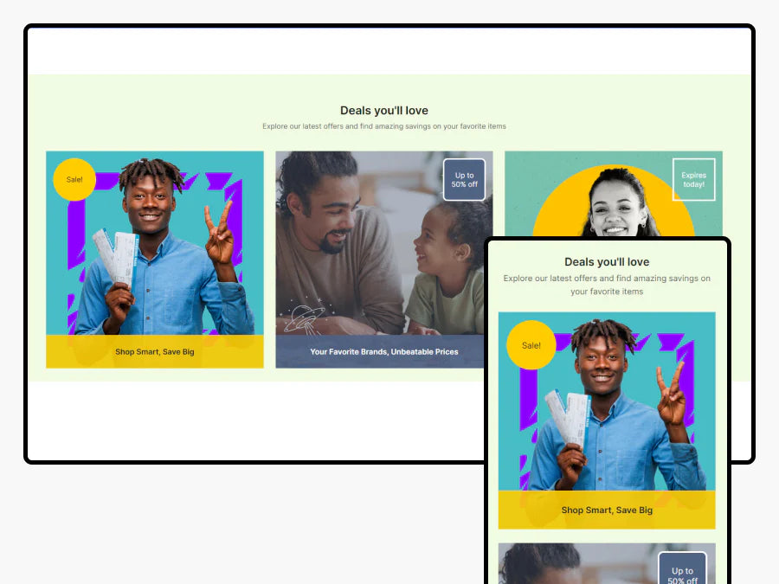
Task: Click the mobile Deals you'll love heading
Action: [607, 262]
